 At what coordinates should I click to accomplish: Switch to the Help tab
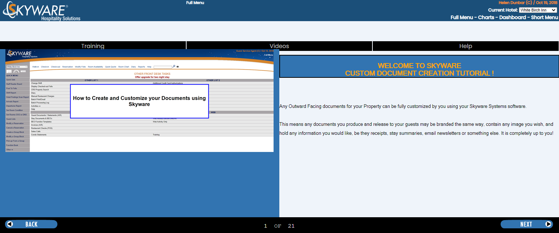(x=465, y=46)
